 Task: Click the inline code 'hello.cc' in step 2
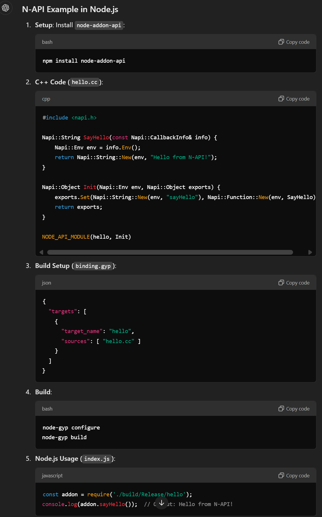84,82
